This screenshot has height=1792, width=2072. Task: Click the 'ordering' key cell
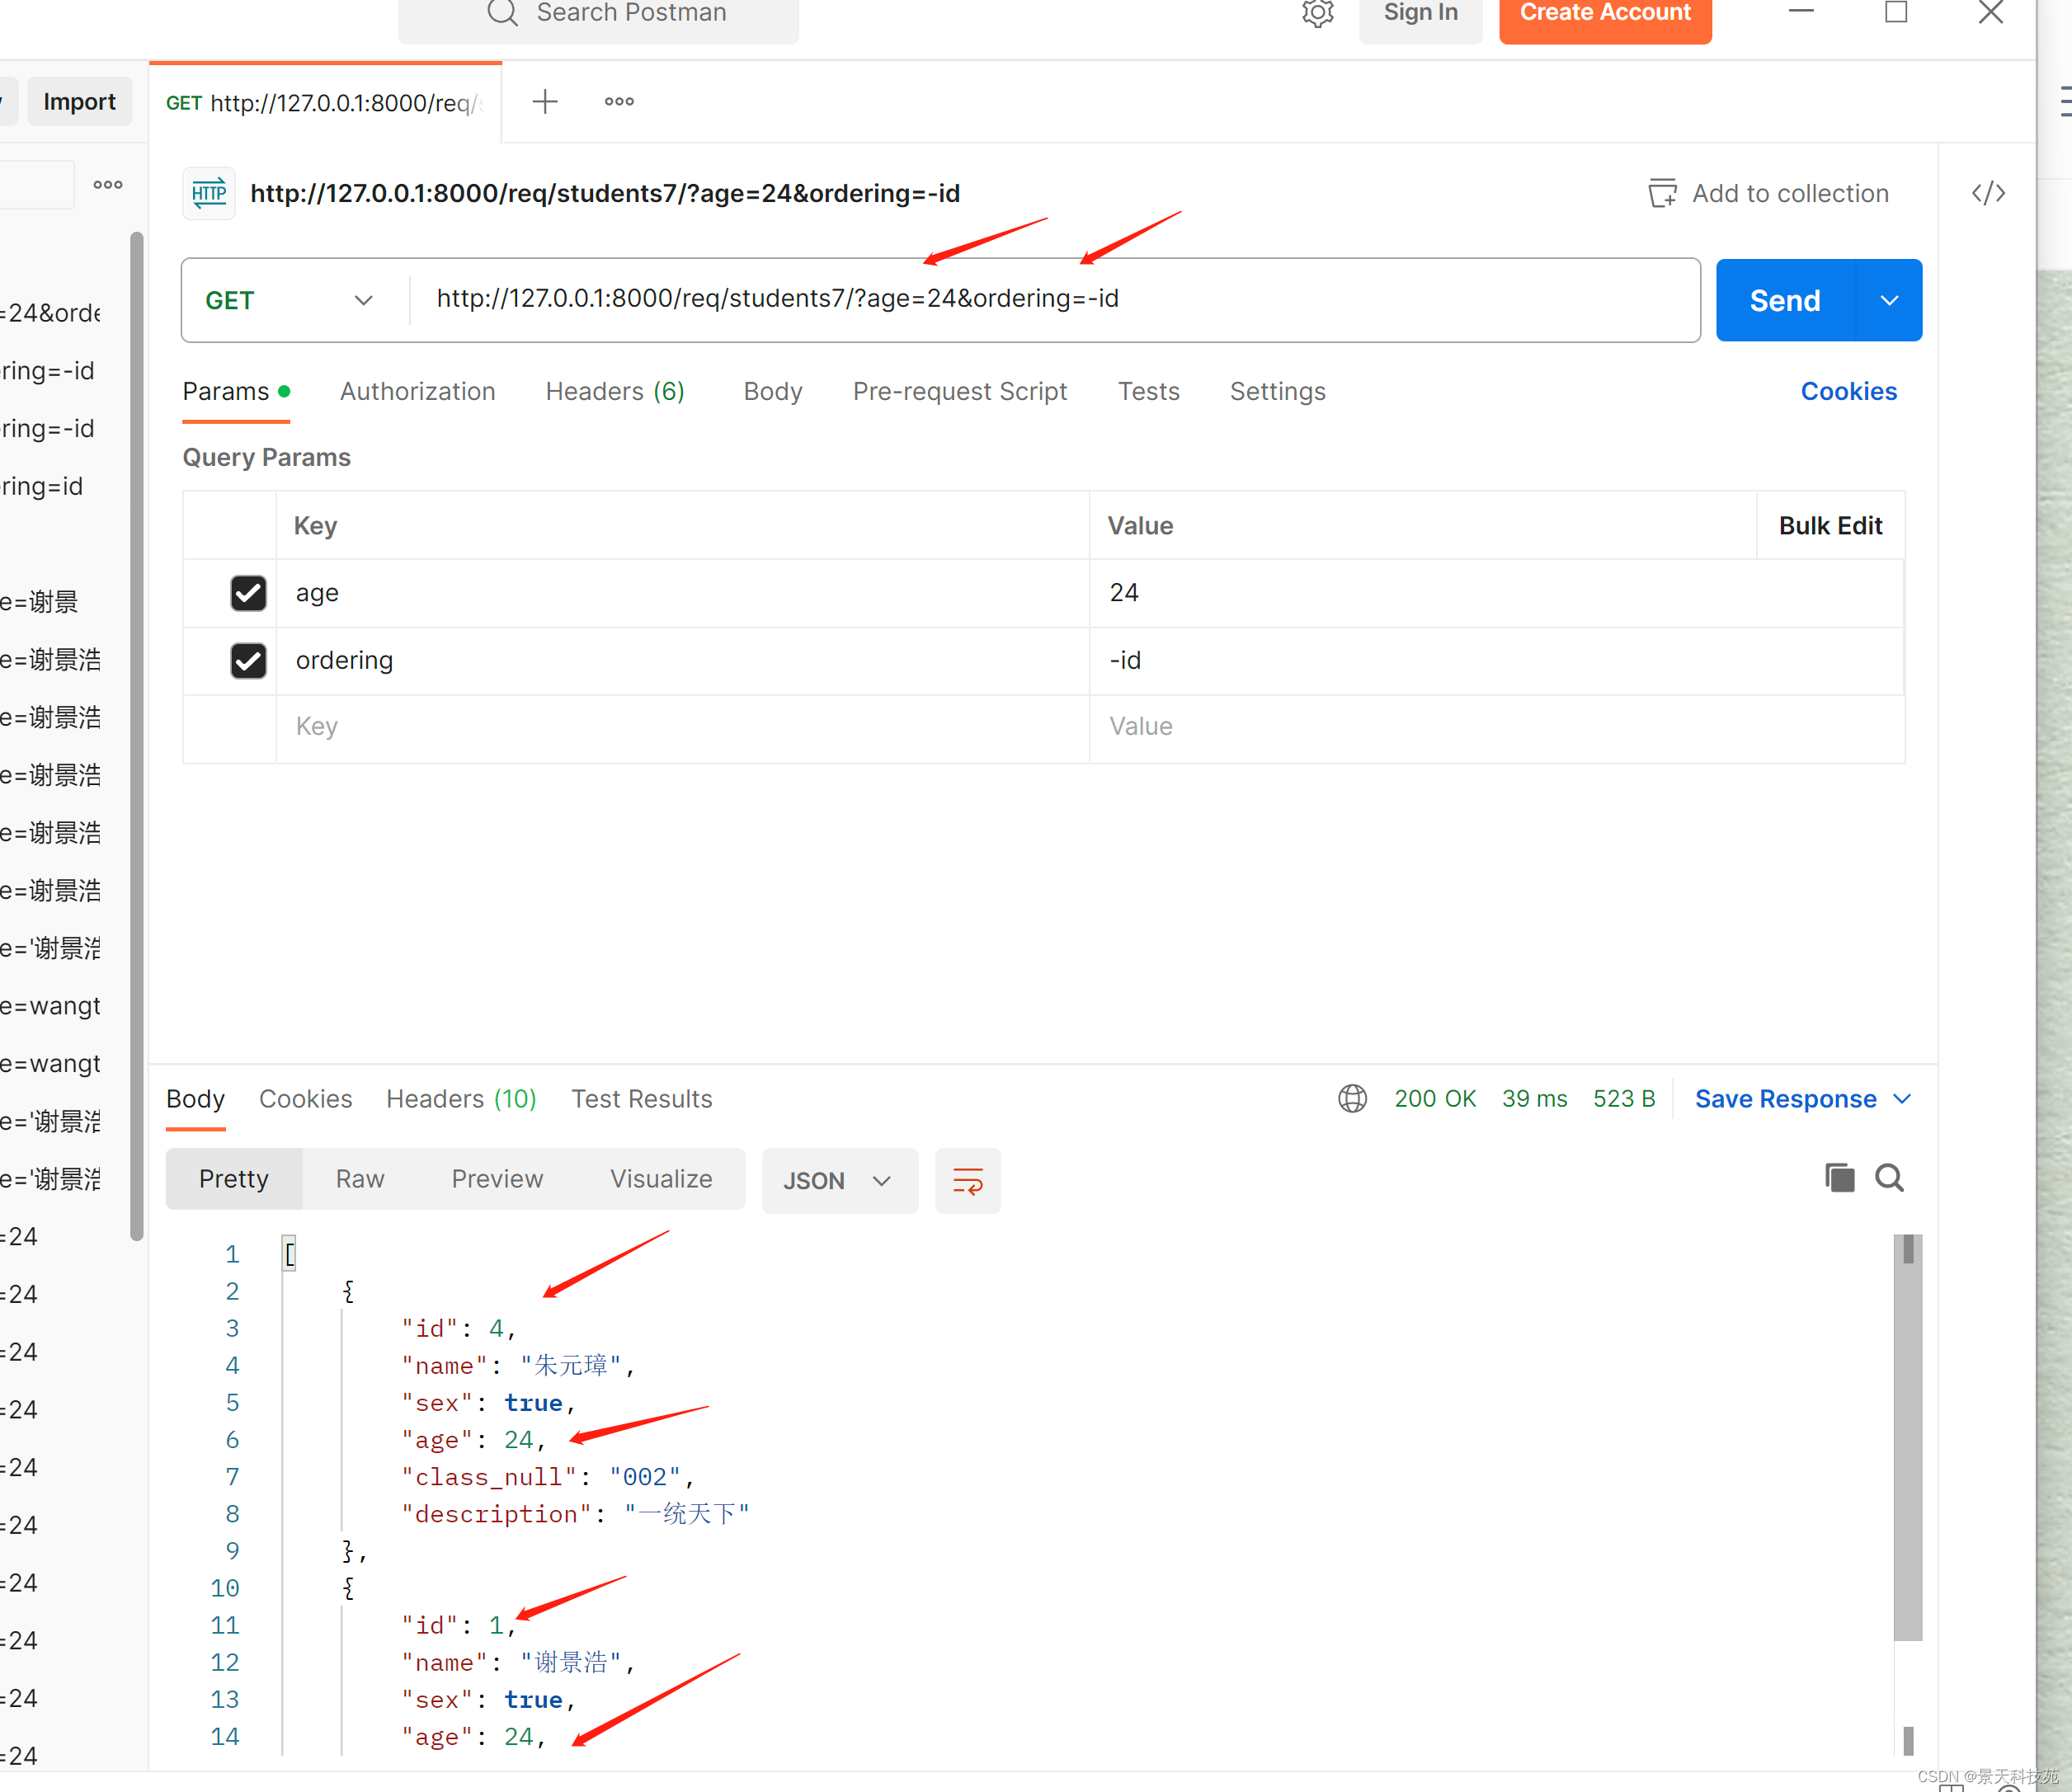click(682, 660)
